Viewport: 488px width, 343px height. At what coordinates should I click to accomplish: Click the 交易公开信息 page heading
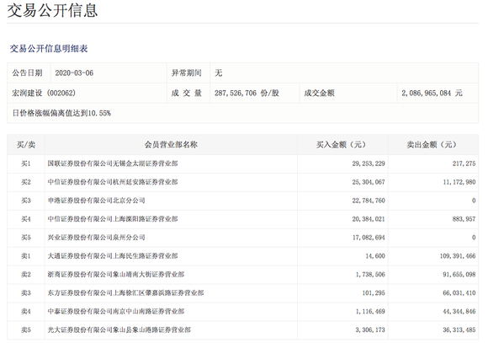(x=53, y=10)
